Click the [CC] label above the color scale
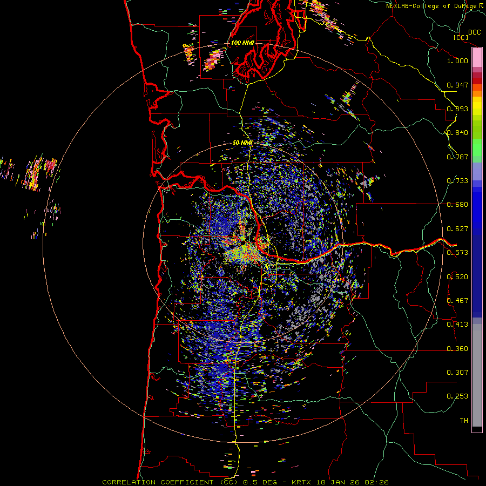The width and height of the screenshot is (486, 486). tap(461, 37)
